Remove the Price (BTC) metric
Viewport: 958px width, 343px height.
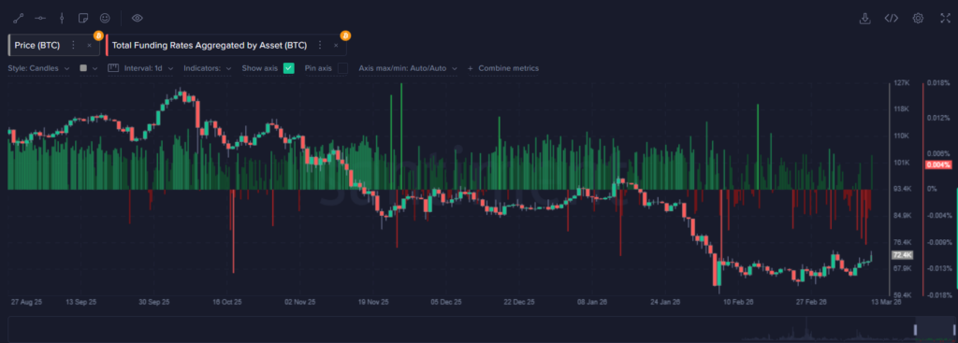point(89,45)
